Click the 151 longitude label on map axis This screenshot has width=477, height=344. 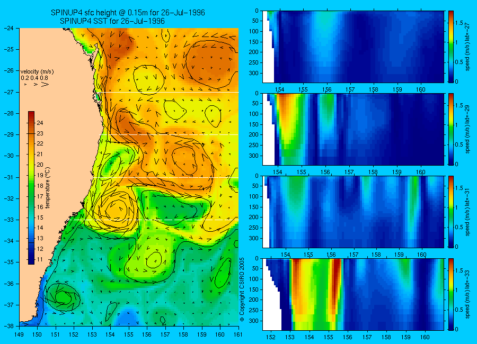pyautogui.click(x=56, y=334)
